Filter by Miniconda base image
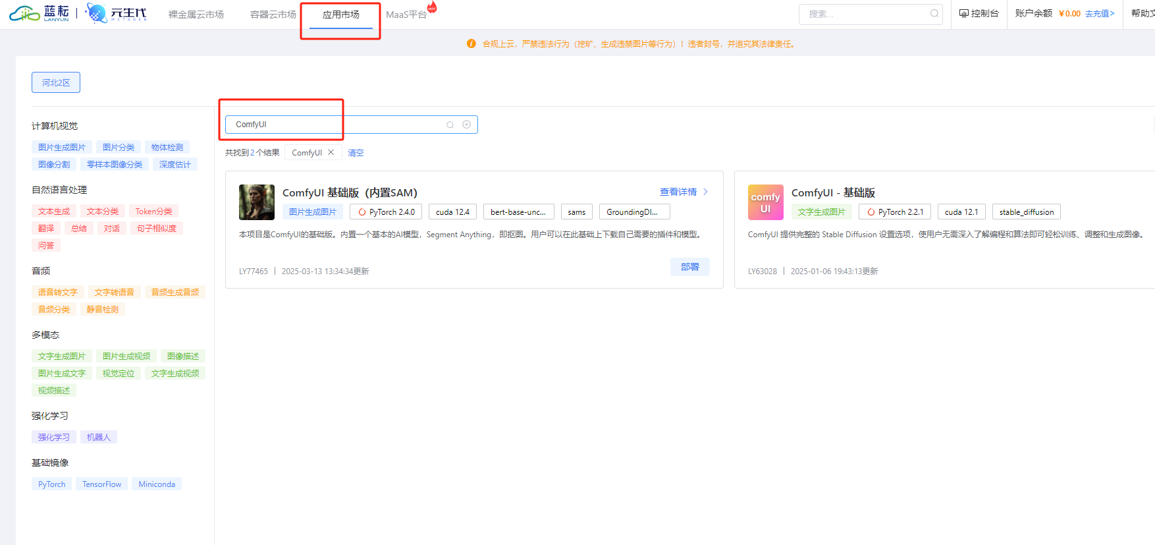The height and width of the screenshot is (545, 1155). click(157, 484)
